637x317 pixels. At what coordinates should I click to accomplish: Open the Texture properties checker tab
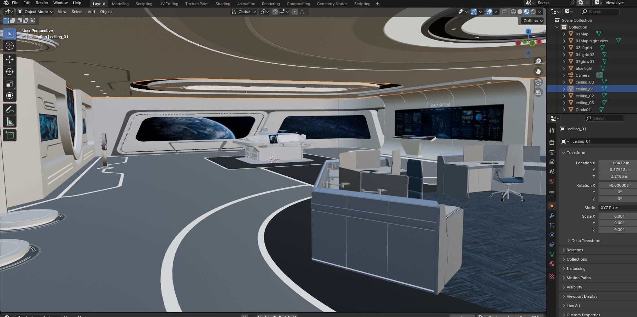tap(552, 276)
